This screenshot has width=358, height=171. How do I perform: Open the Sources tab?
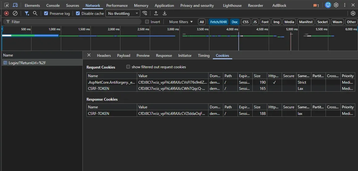(x=73, y=6)
